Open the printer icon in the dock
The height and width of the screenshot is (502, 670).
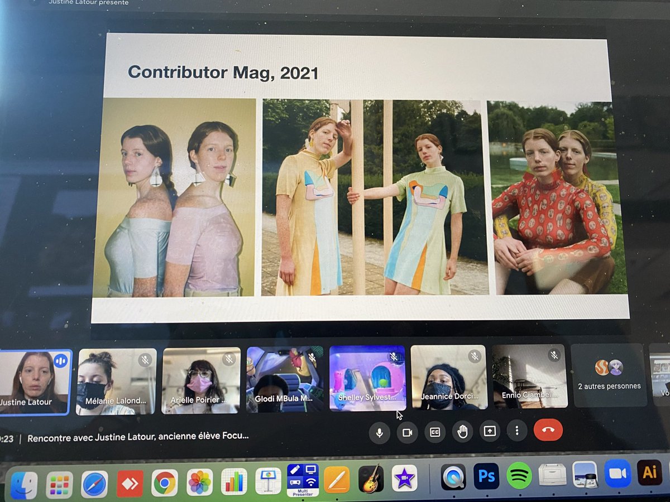tap(552, 475)
